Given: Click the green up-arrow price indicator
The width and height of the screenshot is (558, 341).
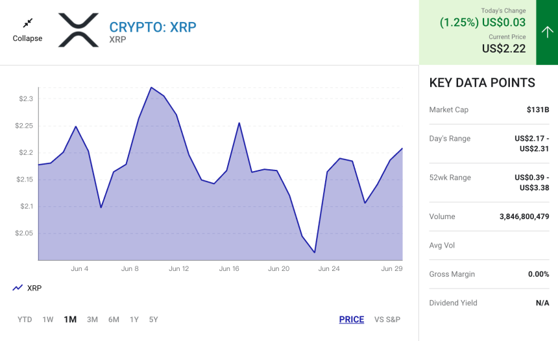Looking at the screenshot, I should tap(547, 32).
